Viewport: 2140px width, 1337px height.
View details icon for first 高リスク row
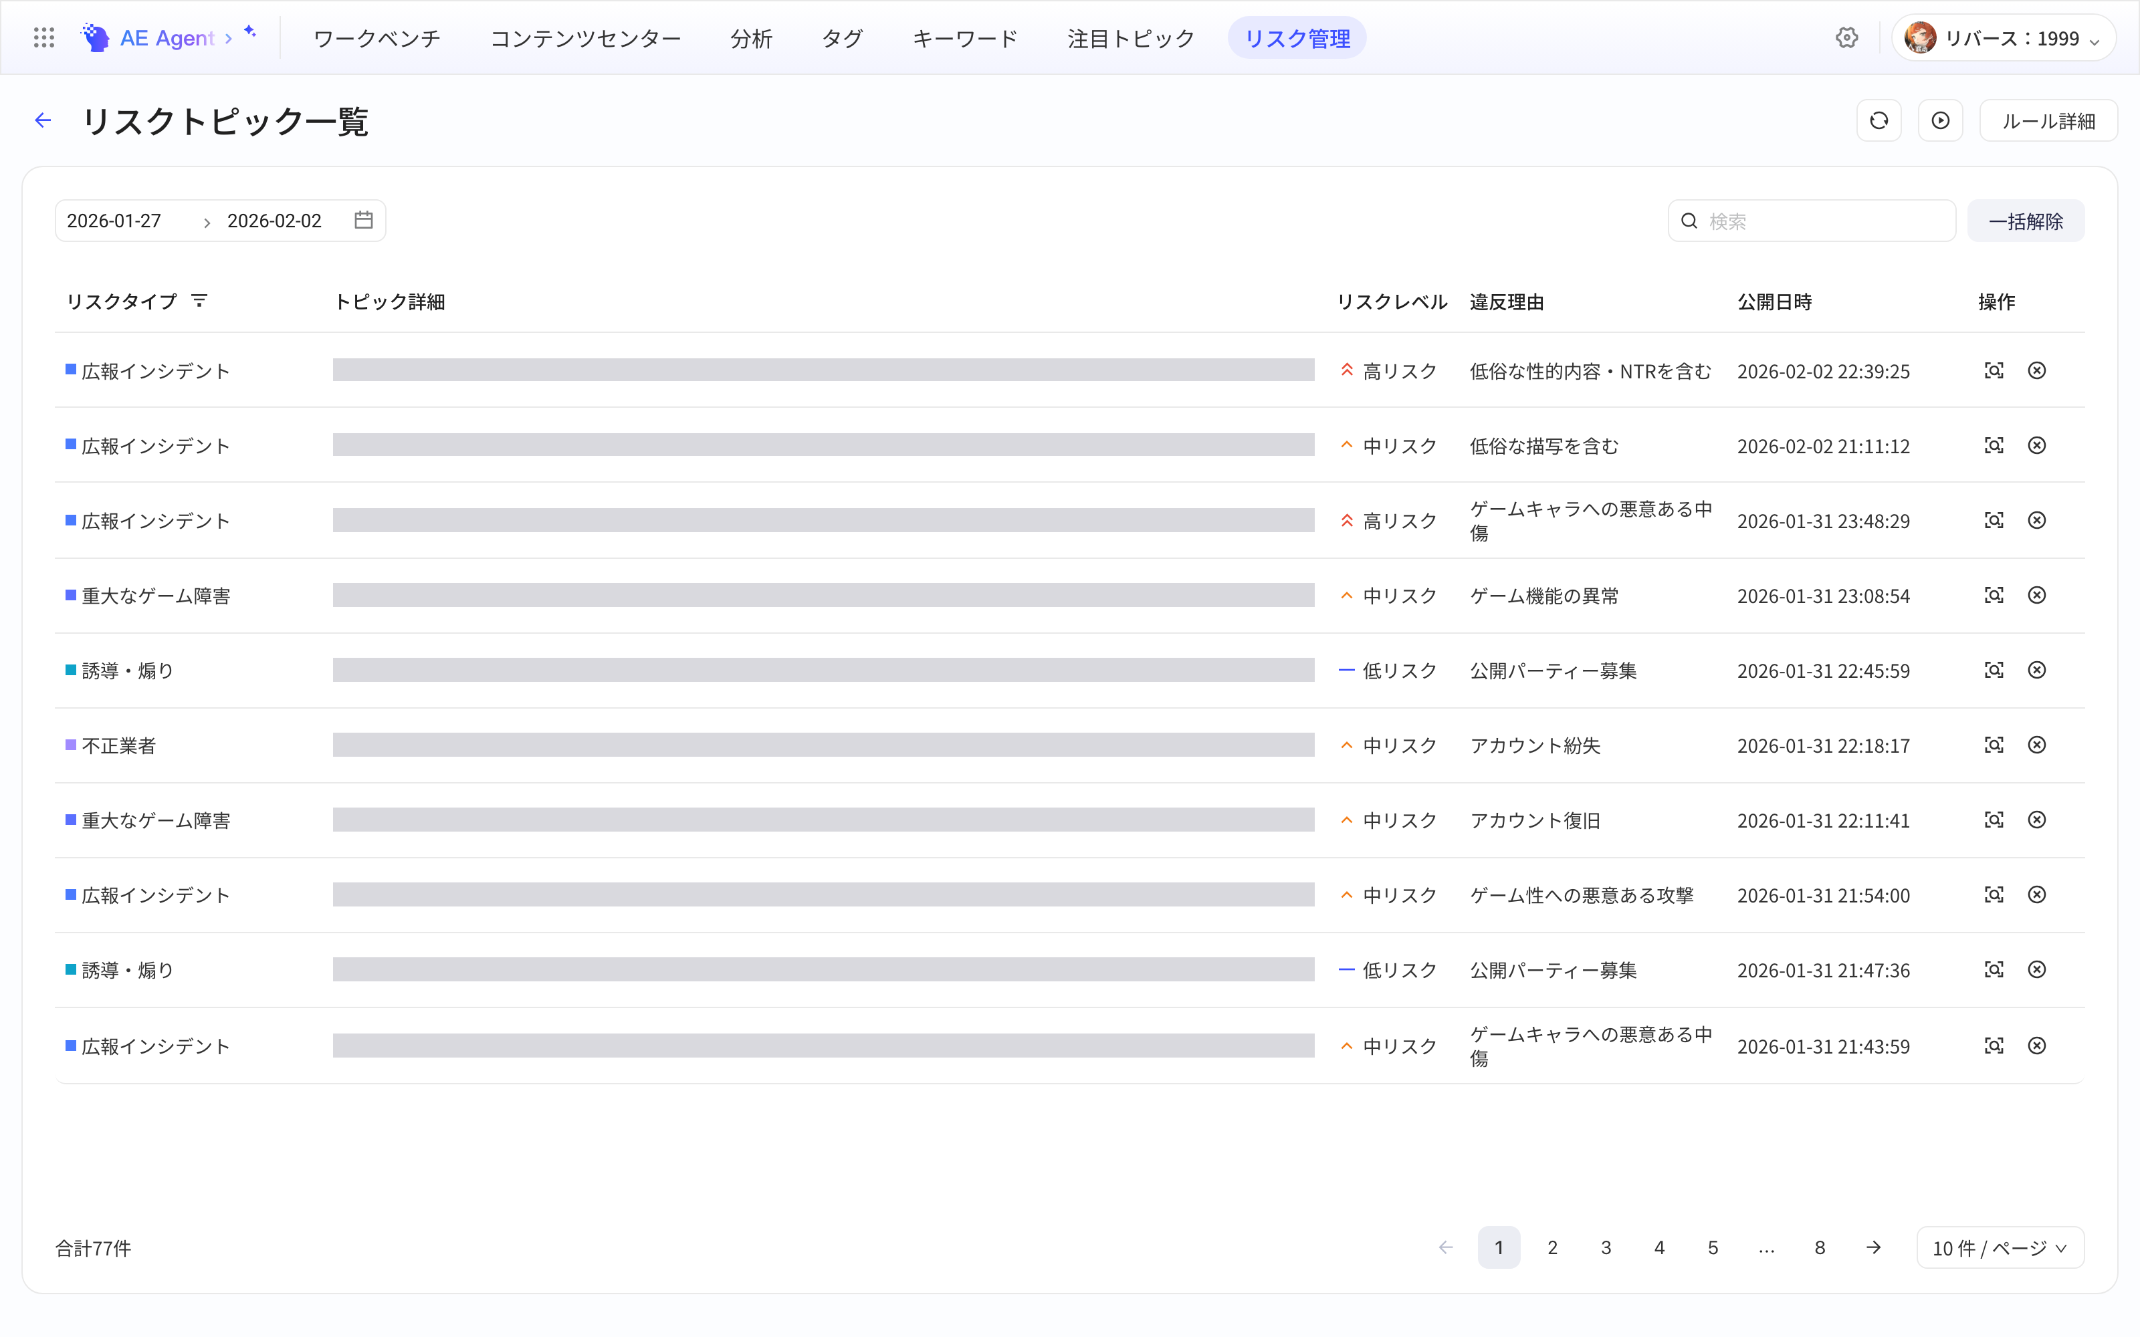[x=1994, y=370]
